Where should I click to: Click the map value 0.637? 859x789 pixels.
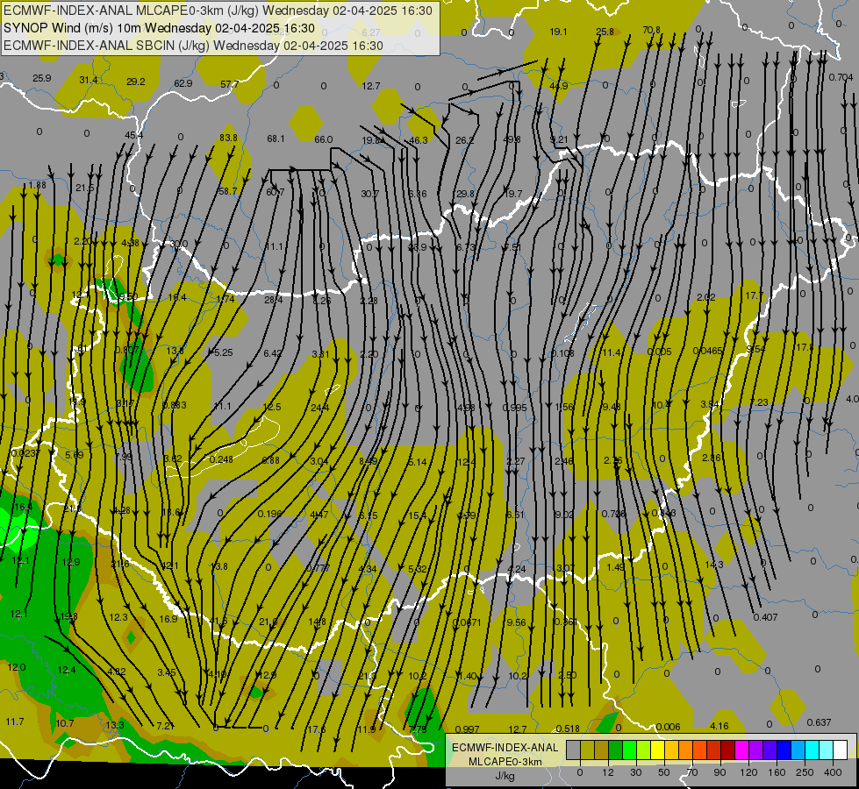819,722
